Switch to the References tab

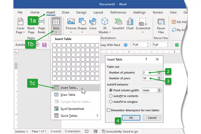pos(118,12)
